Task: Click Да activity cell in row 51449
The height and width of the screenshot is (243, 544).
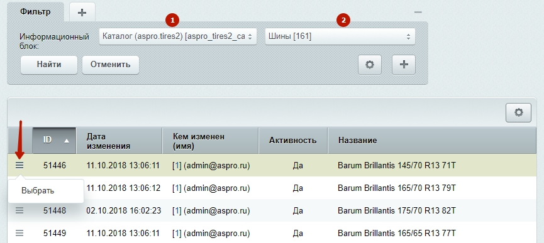Action: pos(297,233)
